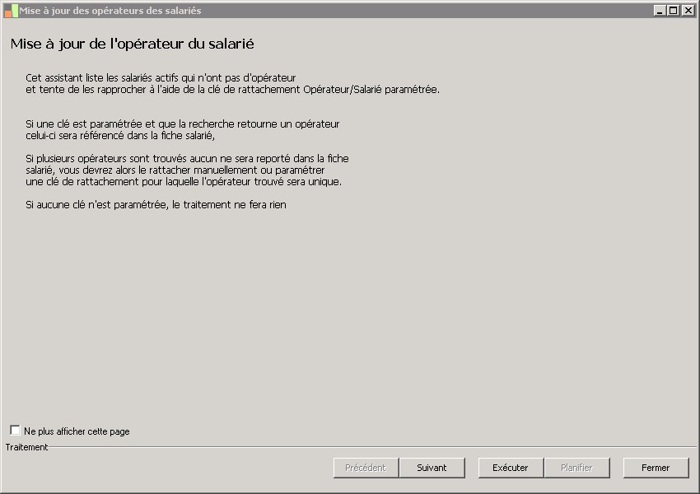Click the greyed-out Précédent button
Screen dimensions: 700x494
(366, 468)
